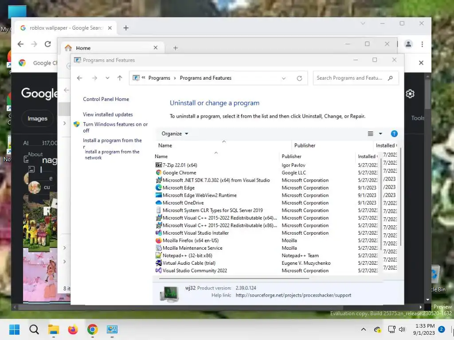Click the Mozilla Maintenance Service icon

click(x=158, y=248)
